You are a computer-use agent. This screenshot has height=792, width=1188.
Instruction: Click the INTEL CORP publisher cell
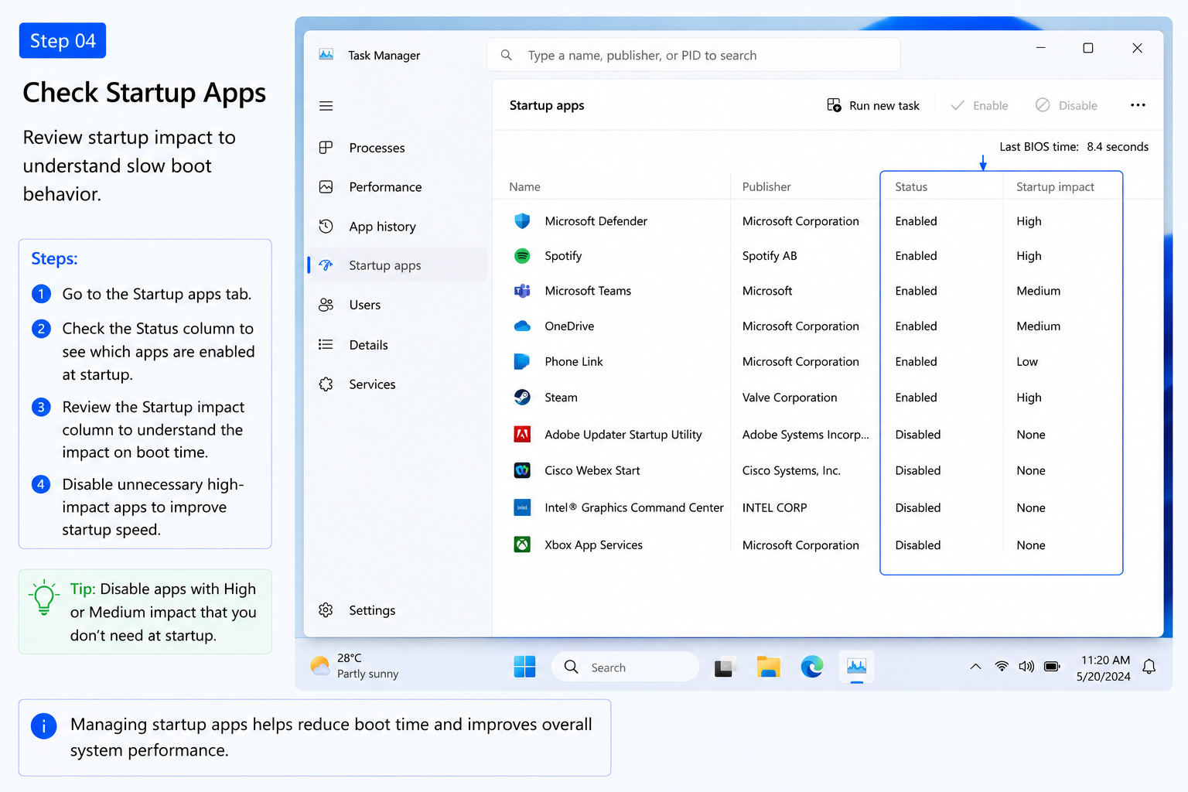[x=774, y=507]
